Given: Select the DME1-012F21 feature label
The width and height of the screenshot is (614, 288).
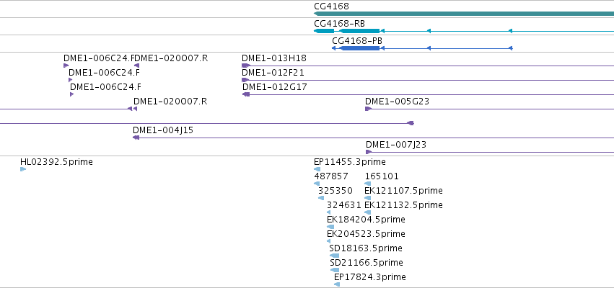Looking at the screenshot, I should coord(273,72).
